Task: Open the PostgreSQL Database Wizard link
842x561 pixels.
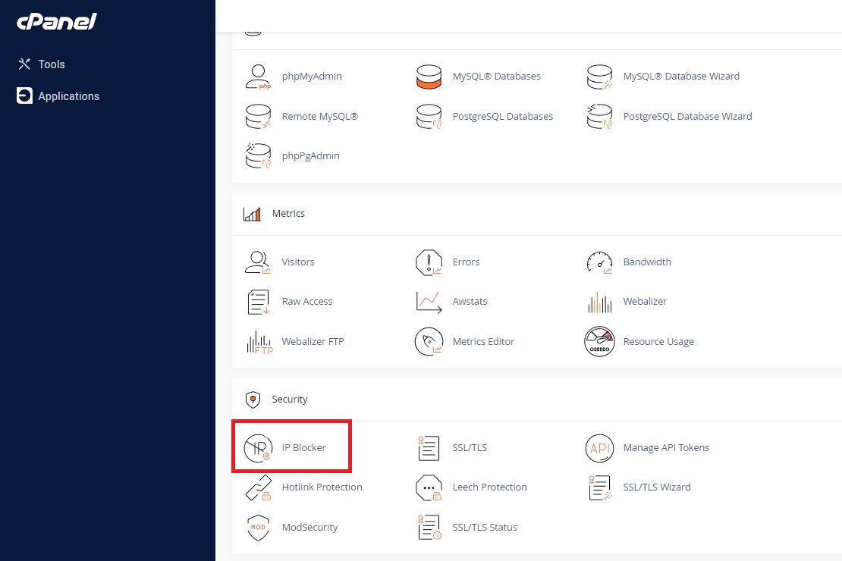Action: pyautogui.click(x=688, y=117)
